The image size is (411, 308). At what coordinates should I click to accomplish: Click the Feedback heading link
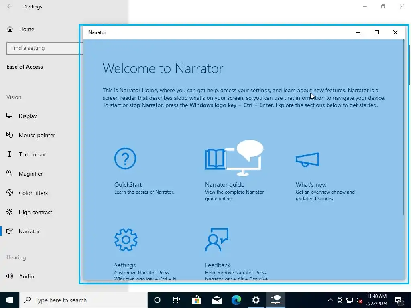point(218,265)
